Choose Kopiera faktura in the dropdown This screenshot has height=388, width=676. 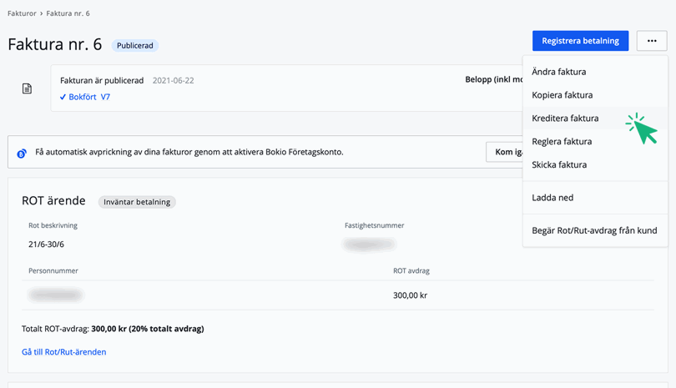pyautogui.click(x=562, y=95)
